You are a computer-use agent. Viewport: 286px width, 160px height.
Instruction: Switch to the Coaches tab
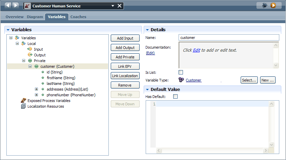pyautogui.click(x=78, y=17)
